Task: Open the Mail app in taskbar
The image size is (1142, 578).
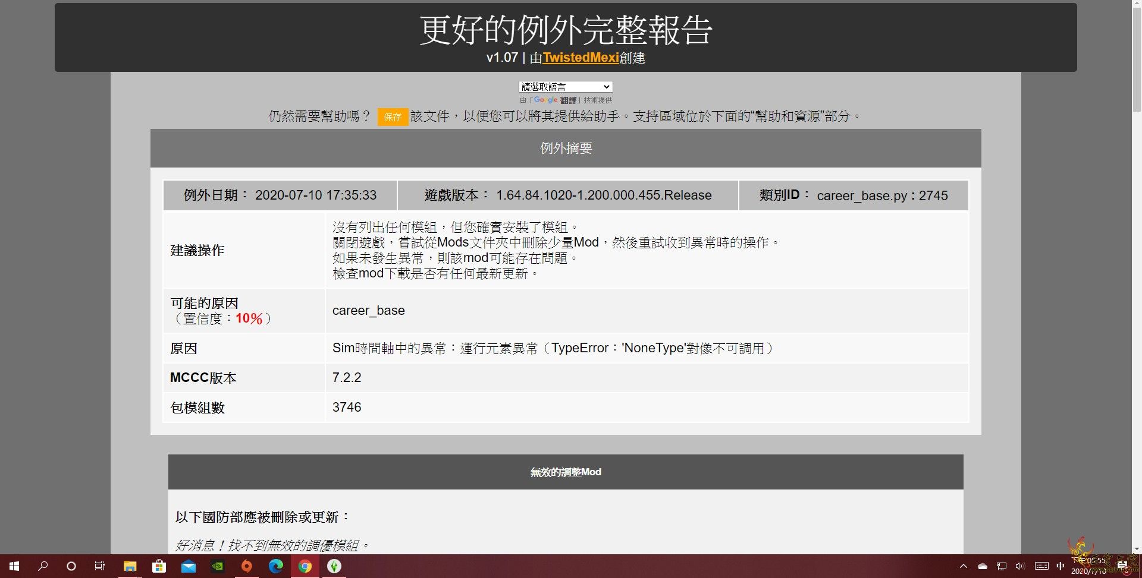Action: pos(189,566)
